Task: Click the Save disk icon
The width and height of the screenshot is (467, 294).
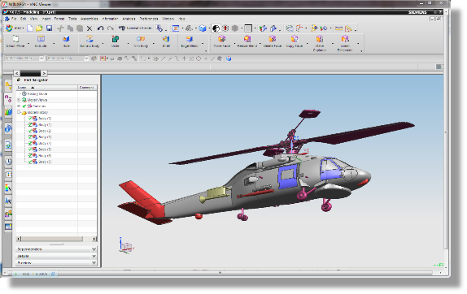Action: tap(49, 28)
